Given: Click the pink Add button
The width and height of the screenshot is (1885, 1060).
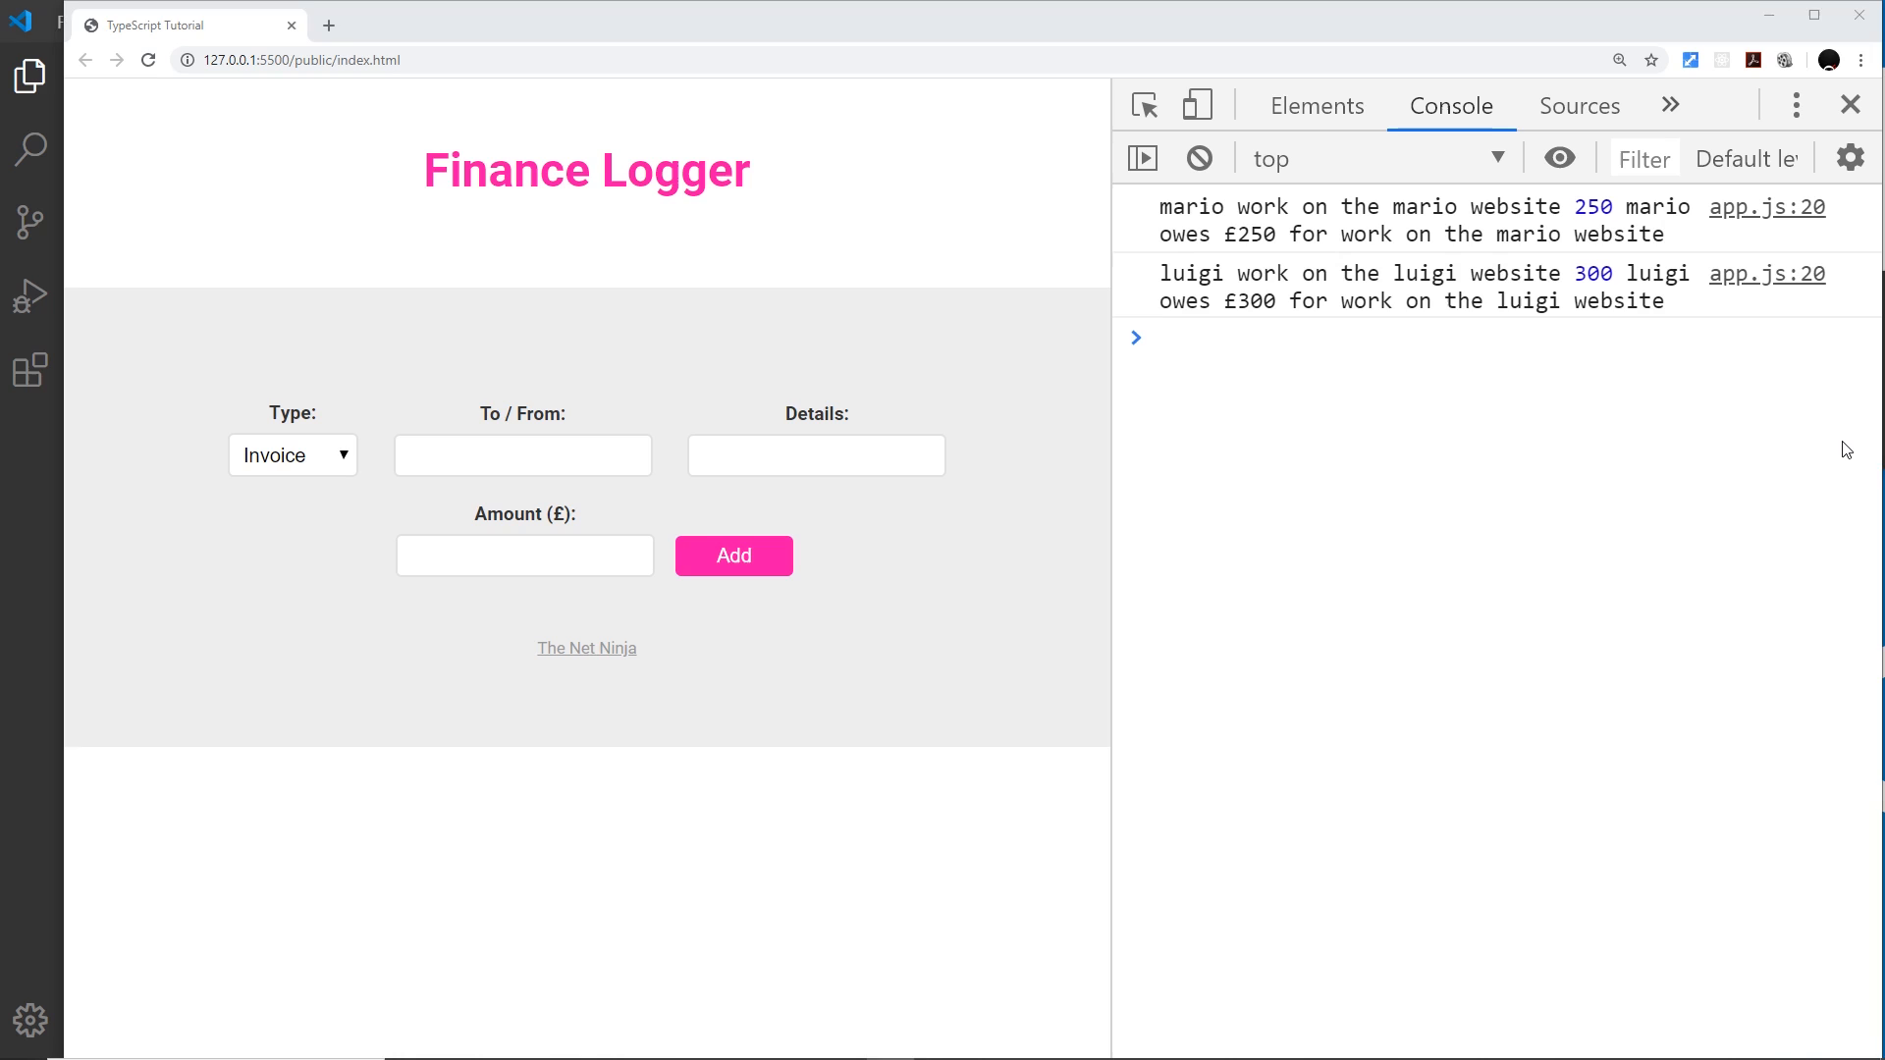Looking at the screenshot, I should coord(734,556).
